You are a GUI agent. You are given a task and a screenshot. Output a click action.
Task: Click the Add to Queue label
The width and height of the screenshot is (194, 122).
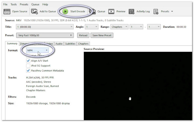[x=48, y=12]
